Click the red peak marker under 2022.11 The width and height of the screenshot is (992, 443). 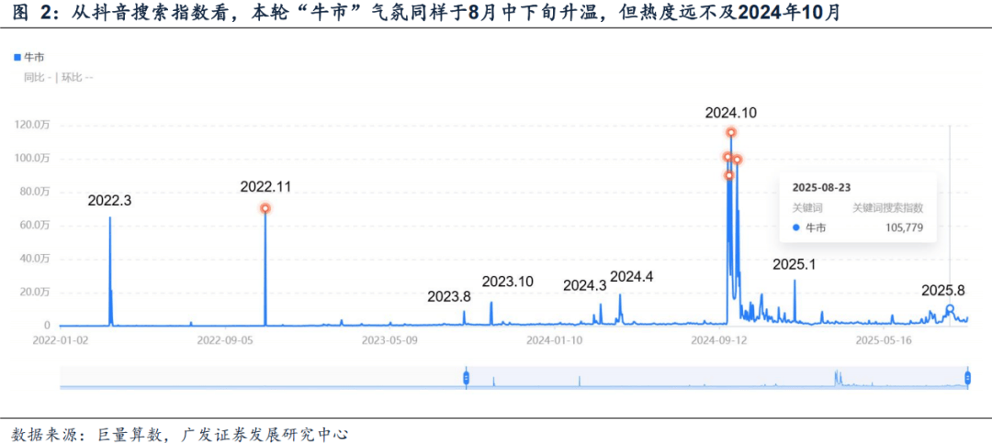tap(265, 208)
